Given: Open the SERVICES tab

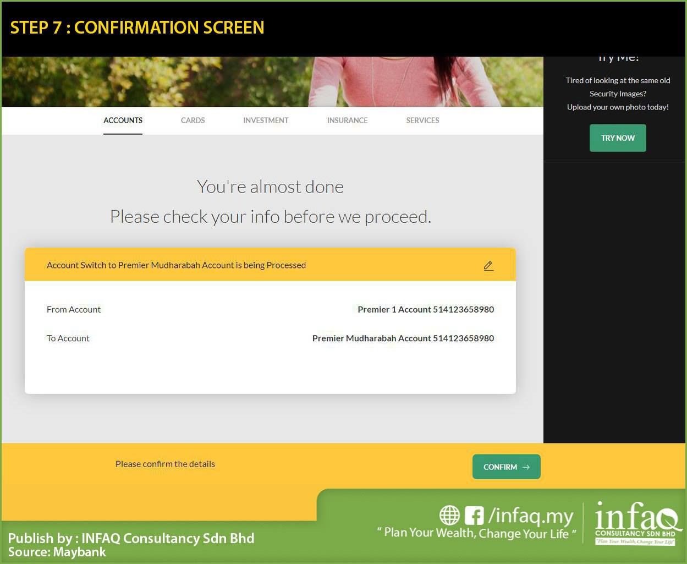Looking at the screenshot, I should point(422,121).
